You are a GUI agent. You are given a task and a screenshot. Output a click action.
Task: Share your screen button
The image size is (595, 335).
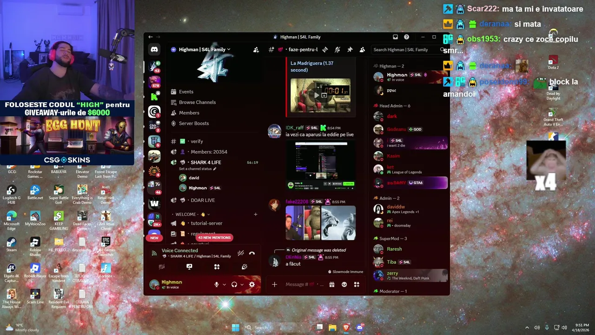click(189, 267)
